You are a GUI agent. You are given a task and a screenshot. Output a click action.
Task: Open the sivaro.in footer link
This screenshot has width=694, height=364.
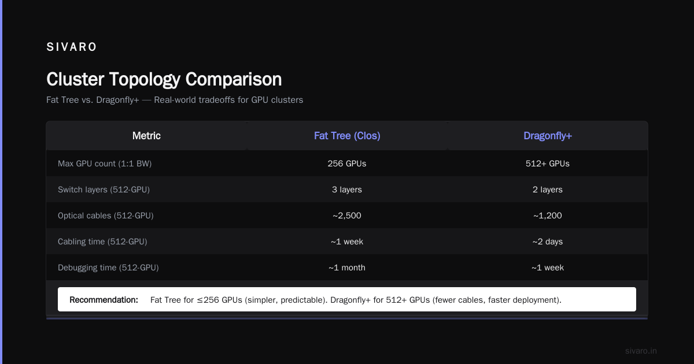(x=641, y=351)
